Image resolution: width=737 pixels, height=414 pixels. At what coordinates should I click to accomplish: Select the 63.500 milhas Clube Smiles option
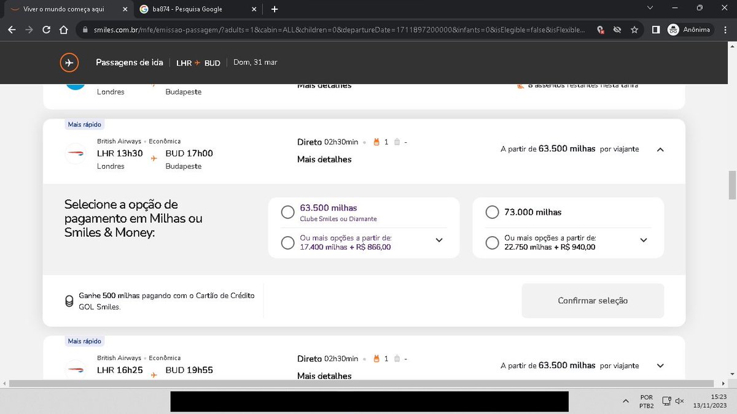point(287,212)
